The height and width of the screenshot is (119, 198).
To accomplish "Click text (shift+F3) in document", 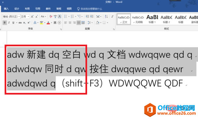I will point(83,83).
